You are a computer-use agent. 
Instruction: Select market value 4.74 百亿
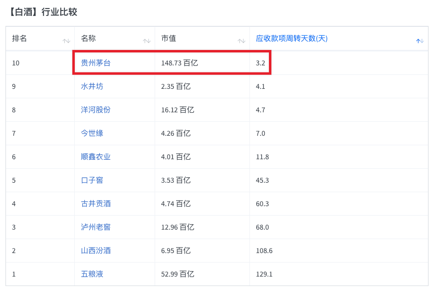tap(176, 204)
